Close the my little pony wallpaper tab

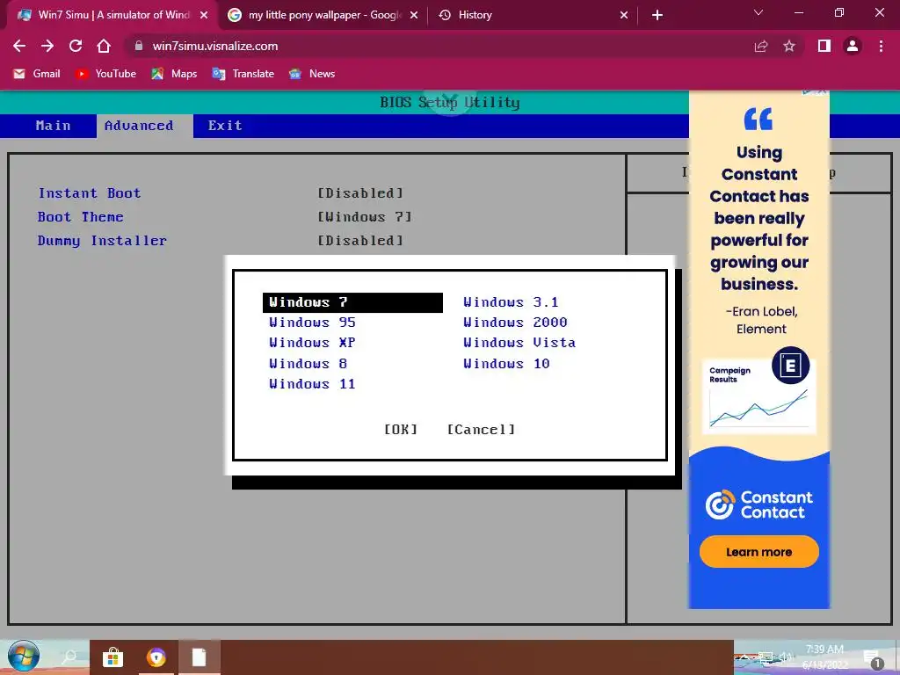(413, 15)
